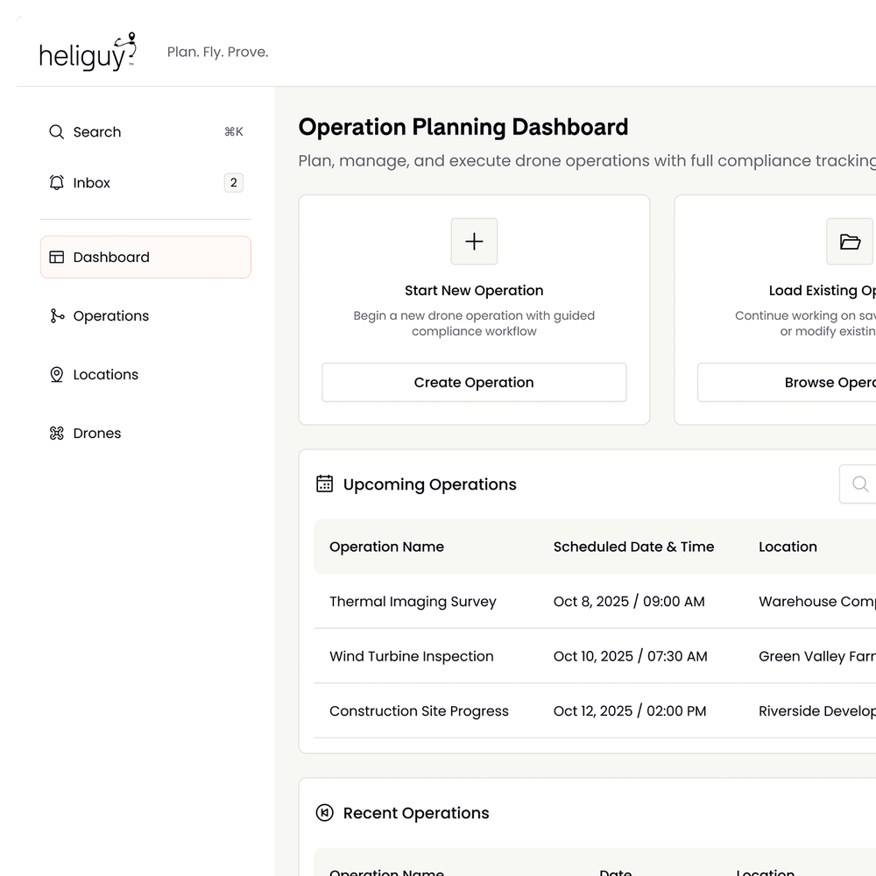The width and height of the screenshot is (876, 876).
Task: Click the Inbox bell icon
Action: 57,183
